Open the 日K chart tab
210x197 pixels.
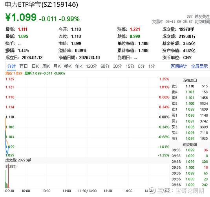[x=35, y=66]
